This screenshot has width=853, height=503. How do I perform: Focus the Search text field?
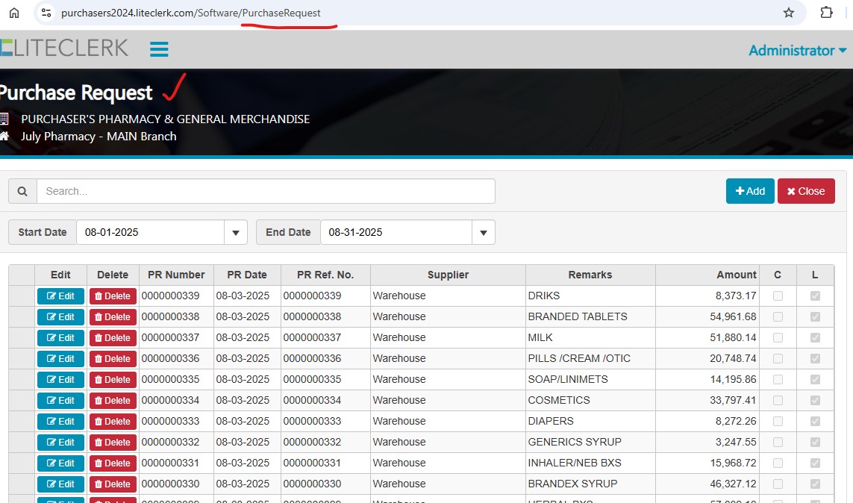(266, 191)
